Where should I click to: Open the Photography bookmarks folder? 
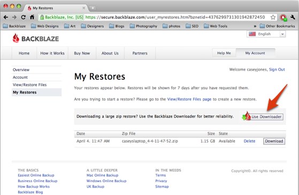(x=143, y=26)
